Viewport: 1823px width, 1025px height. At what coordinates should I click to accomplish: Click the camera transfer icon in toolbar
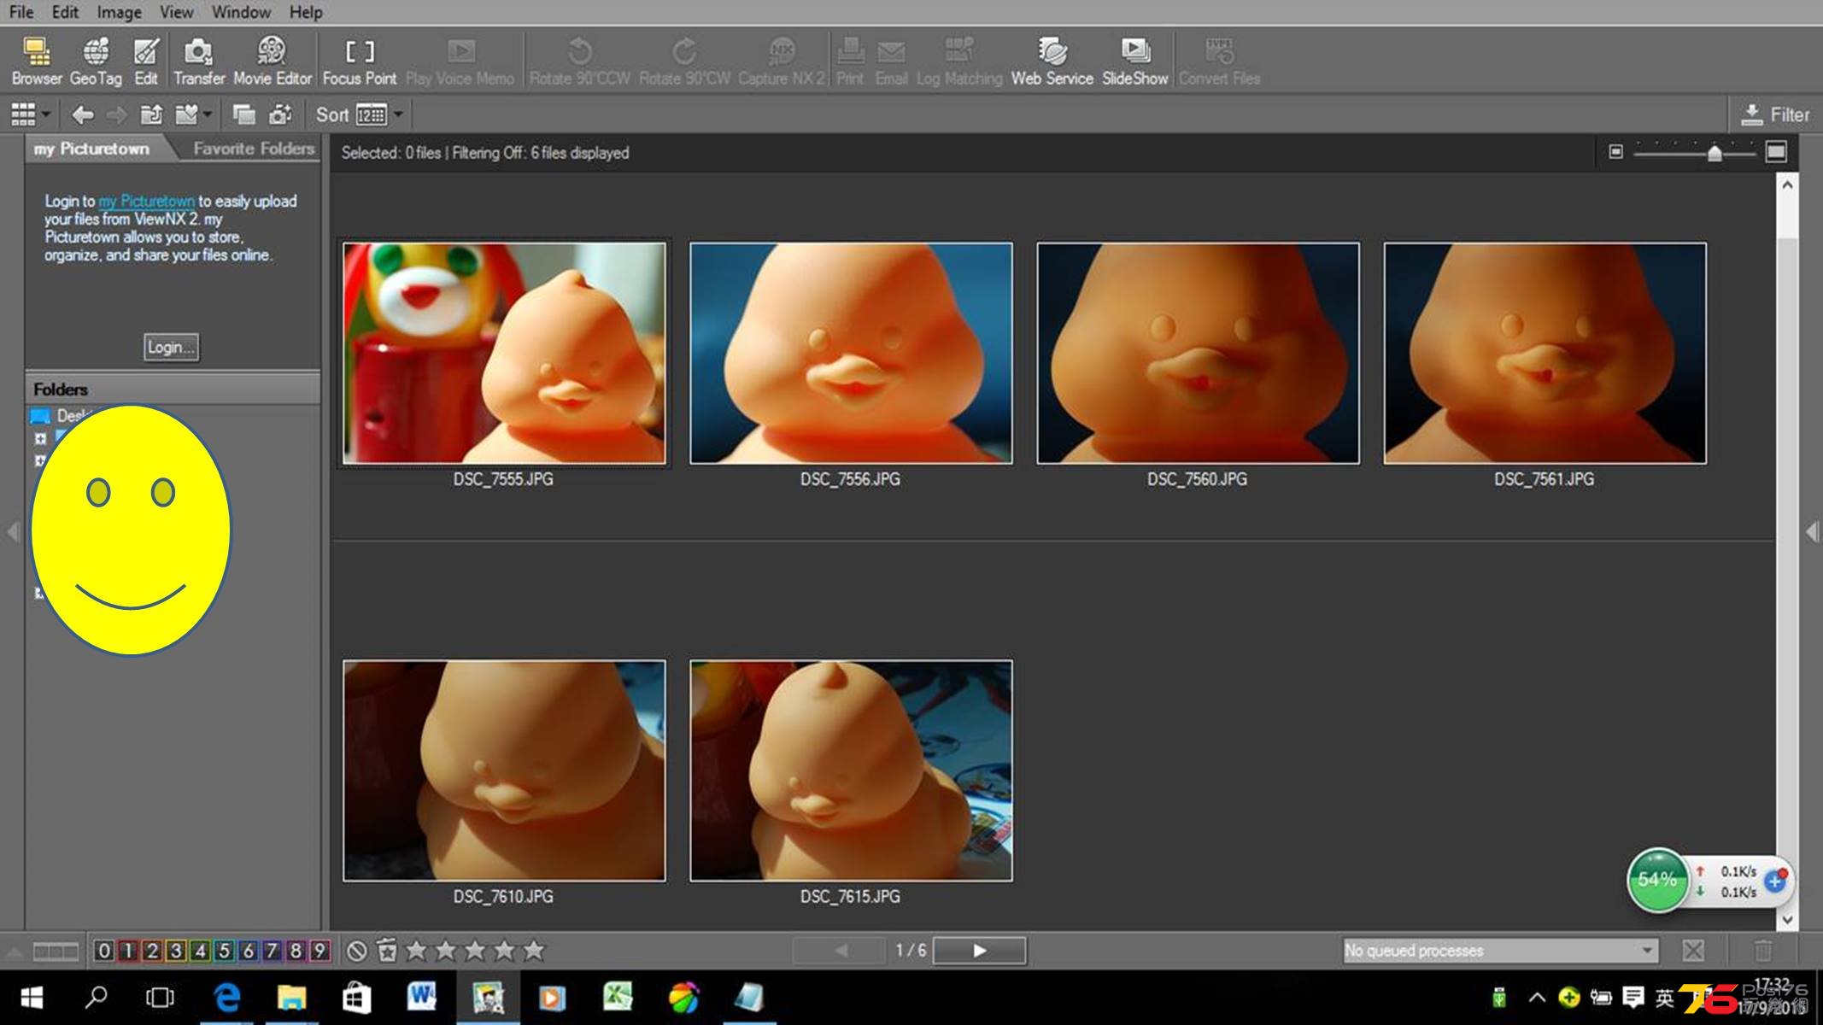tap(280, 114)
